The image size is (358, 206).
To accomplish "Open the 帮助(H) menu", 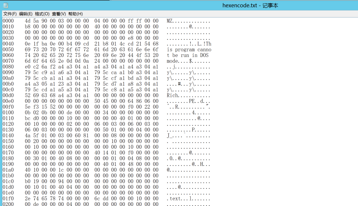I will pyautogui.click(x=76, y=14).
